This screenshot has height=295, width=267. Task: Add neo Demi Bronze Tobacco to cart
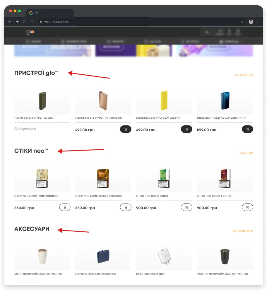pos(126,207)
